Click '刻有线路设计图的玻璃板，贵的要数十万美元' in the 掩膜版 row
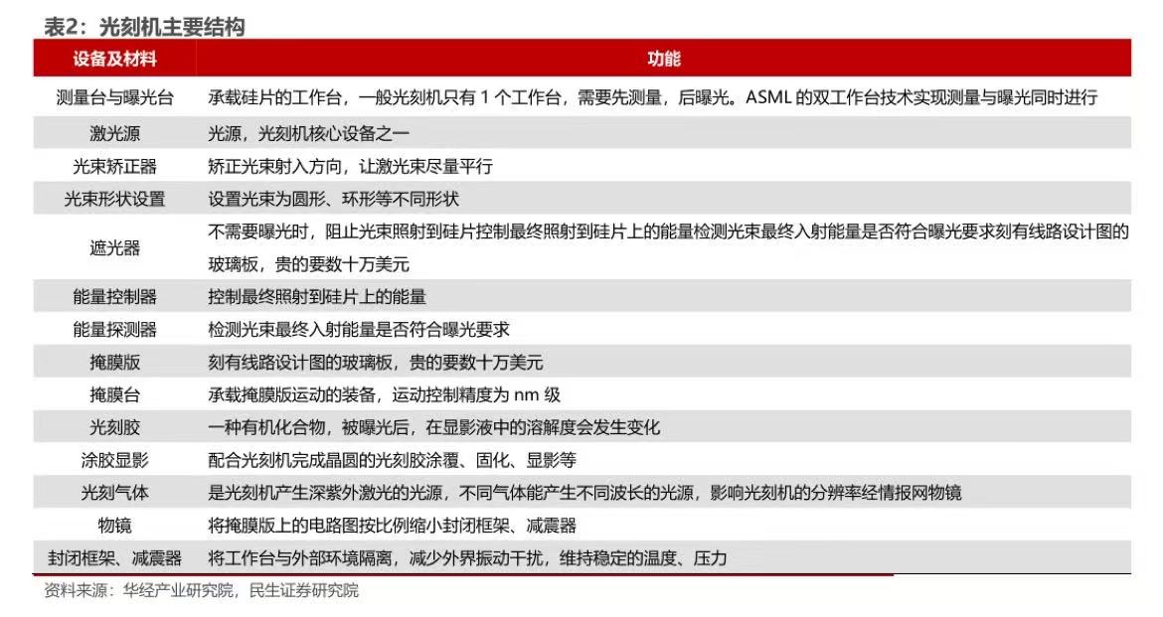Viewport: 1163px width, 617px height. click(376, 362)
